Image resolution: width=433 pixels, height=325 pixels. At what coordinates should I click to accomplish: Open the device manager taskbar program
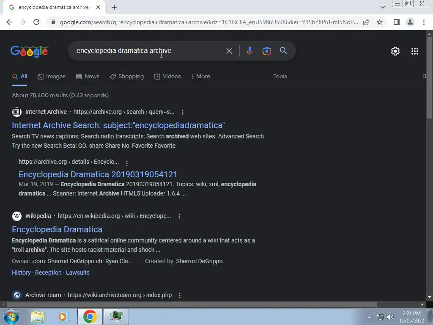[116, 317]
